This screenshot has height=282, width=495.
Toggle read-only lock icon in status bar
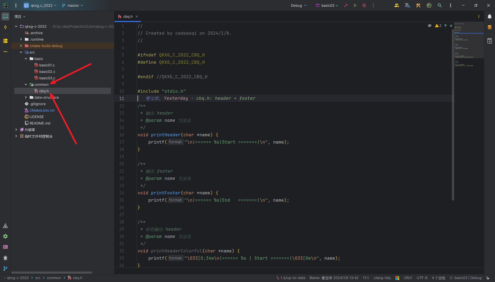[488, 278]
